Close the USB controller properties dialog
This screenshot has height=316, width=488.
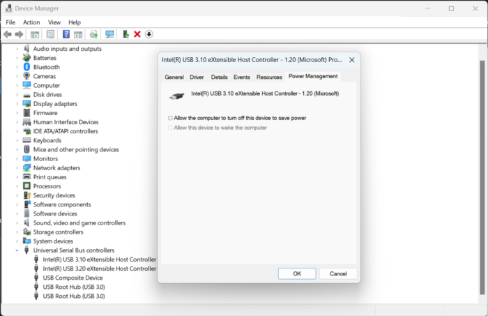[351, 60]
